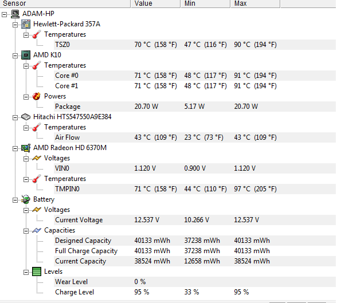Click the Powers flame icon under AMD K10
The height and width of the screenshot is (303, 337).
click(37, 96)
